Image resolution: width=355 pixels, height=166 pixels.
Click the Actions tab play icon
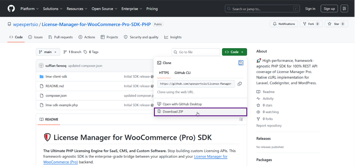[80, 37]
